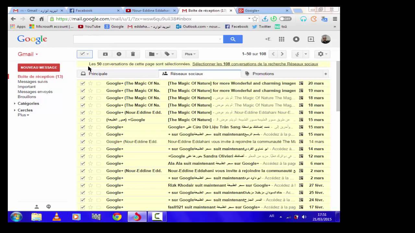Click the headphones extension icon

303,19
